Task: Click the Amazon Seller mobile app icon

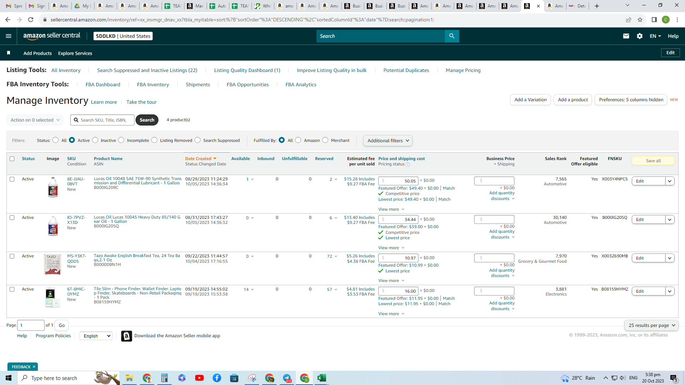Action: (x=127, y=336)
